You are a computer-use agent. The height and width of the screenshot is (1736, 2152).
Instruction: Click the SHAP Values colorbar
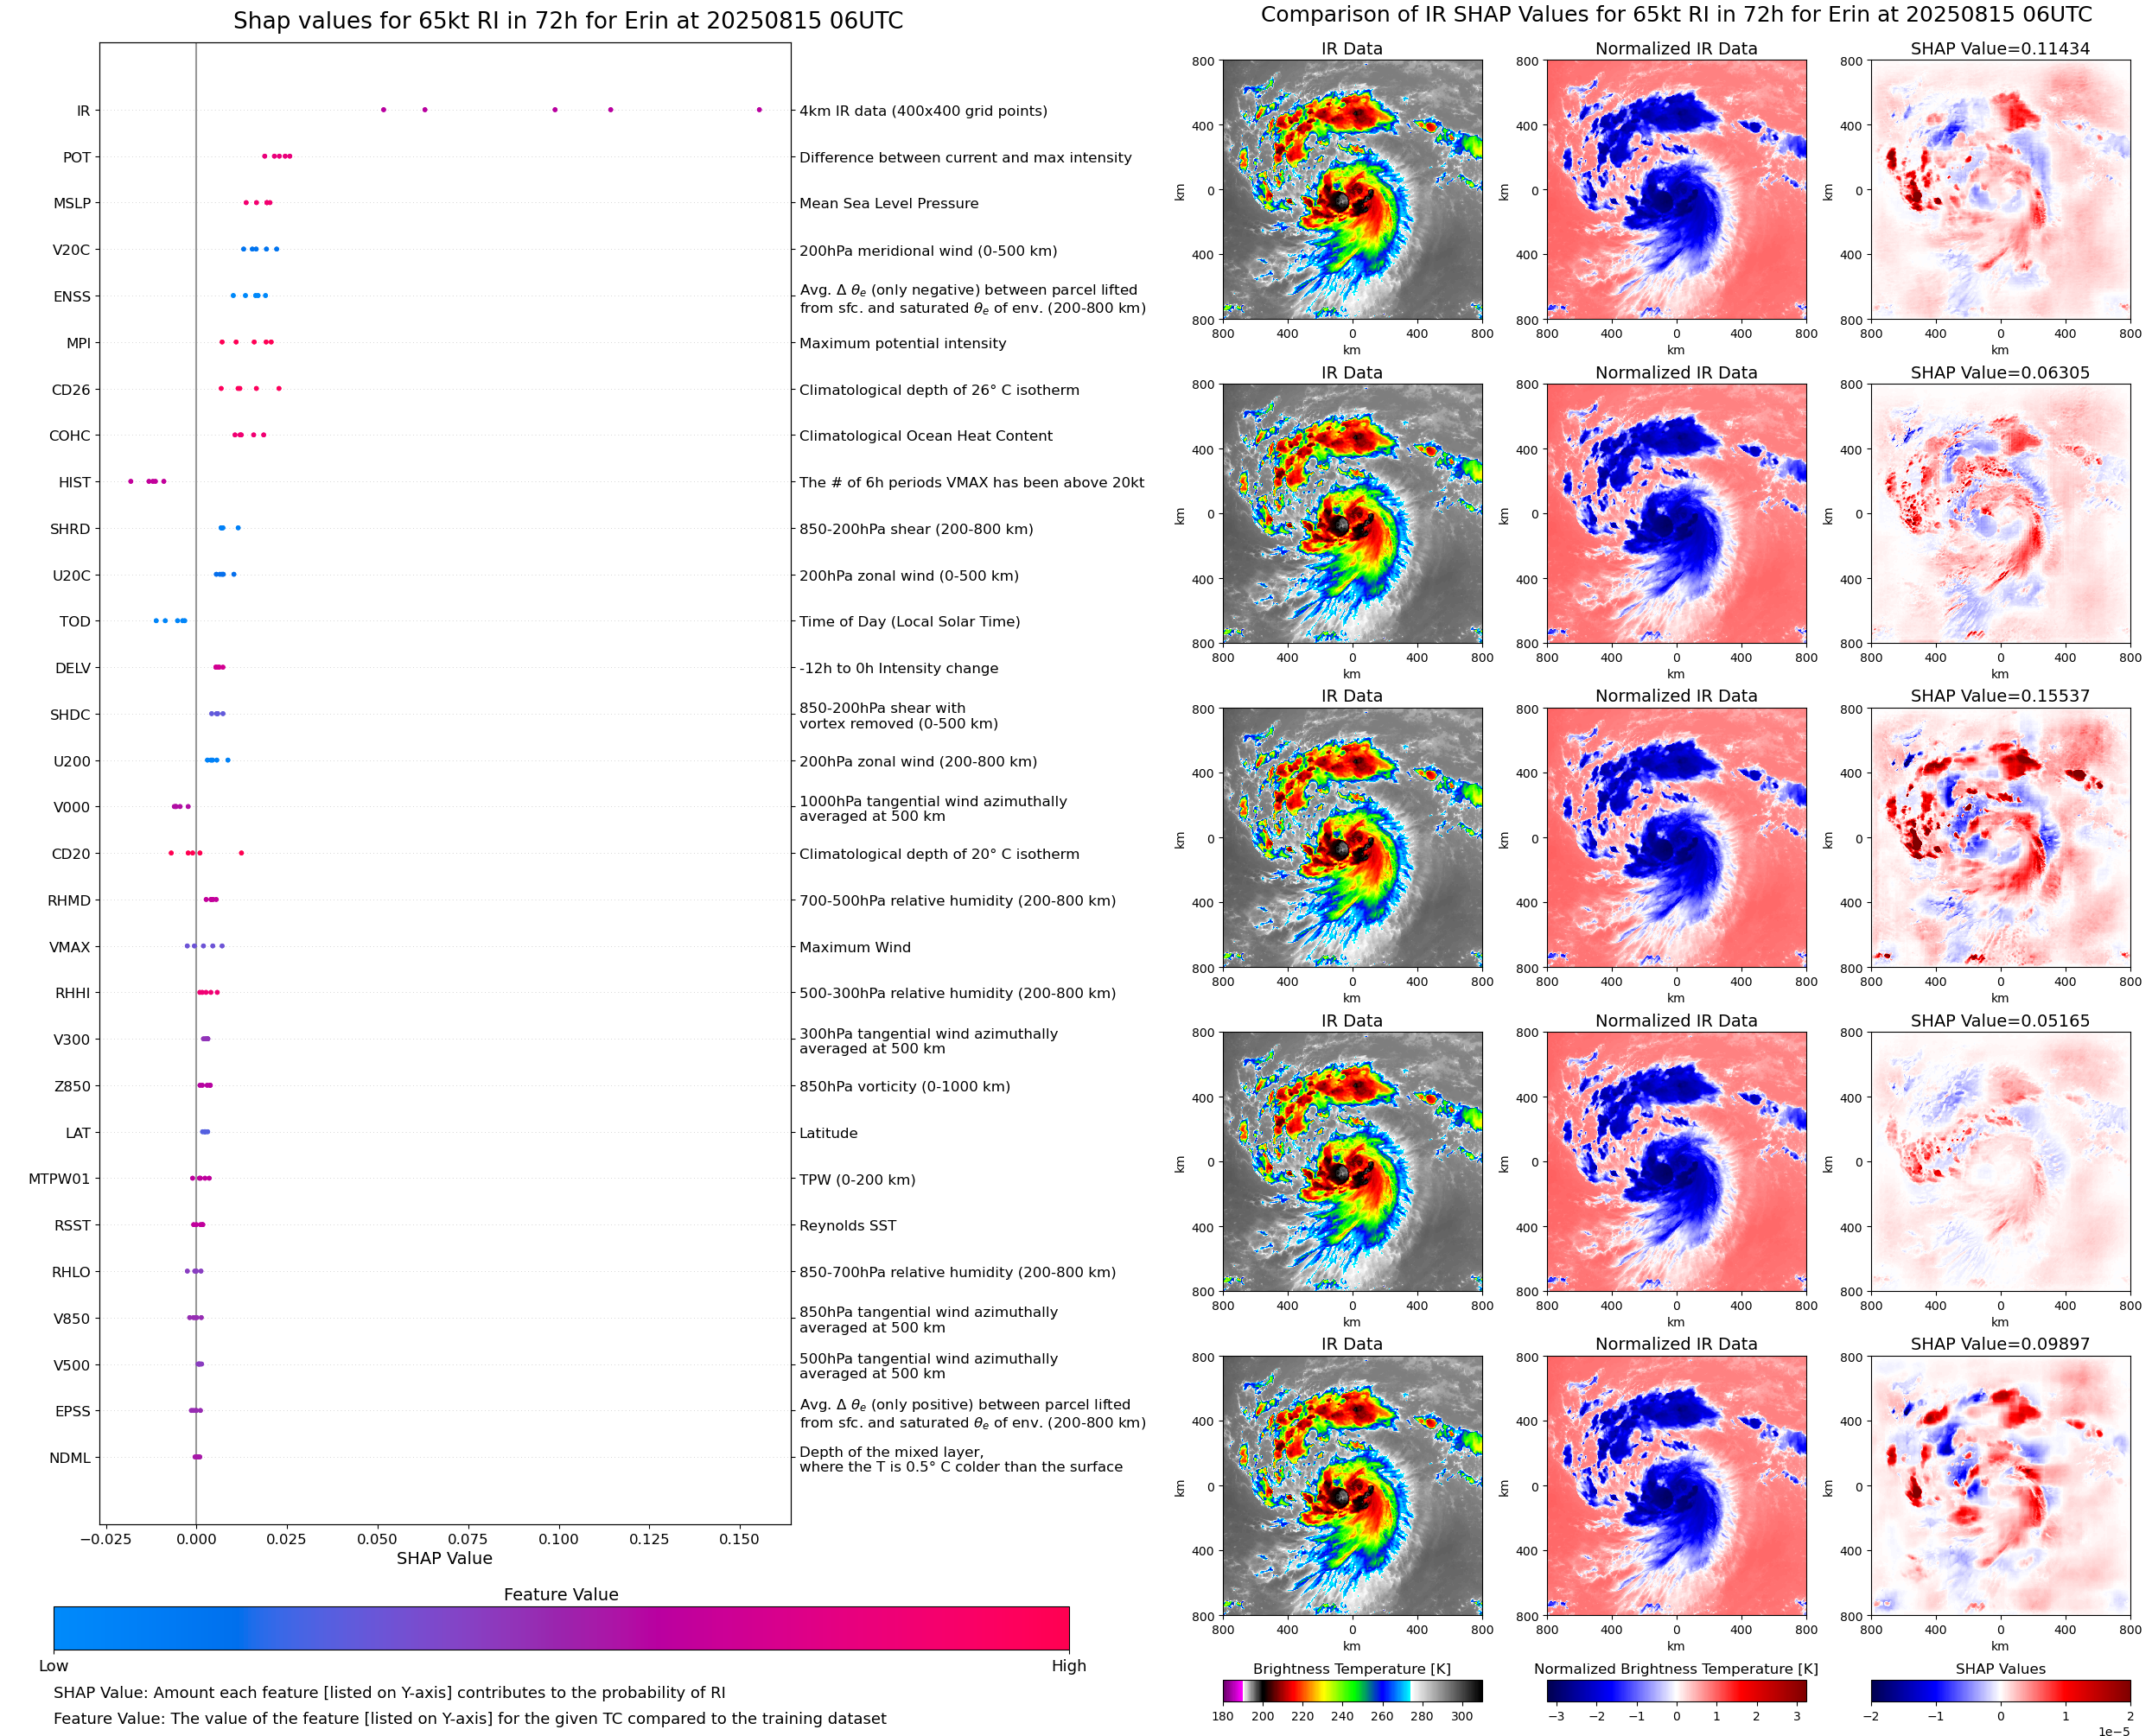tap(2000, 1691)
